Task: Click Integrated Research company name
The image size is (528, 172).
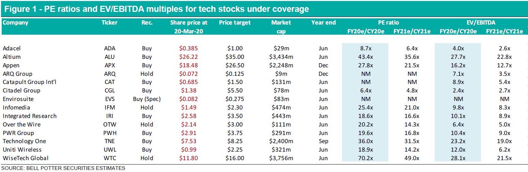Action: pyautogui.click(x=30, y=116)
